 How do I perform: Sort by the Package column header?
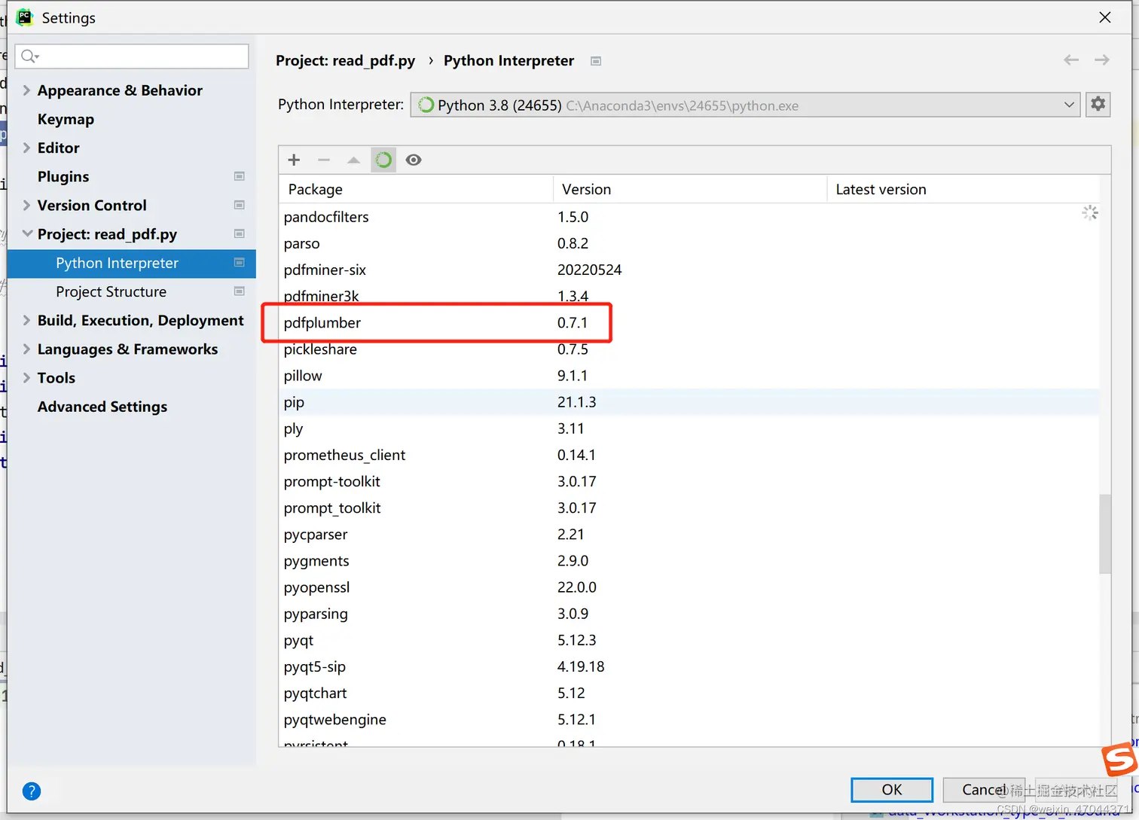[416, 189]
